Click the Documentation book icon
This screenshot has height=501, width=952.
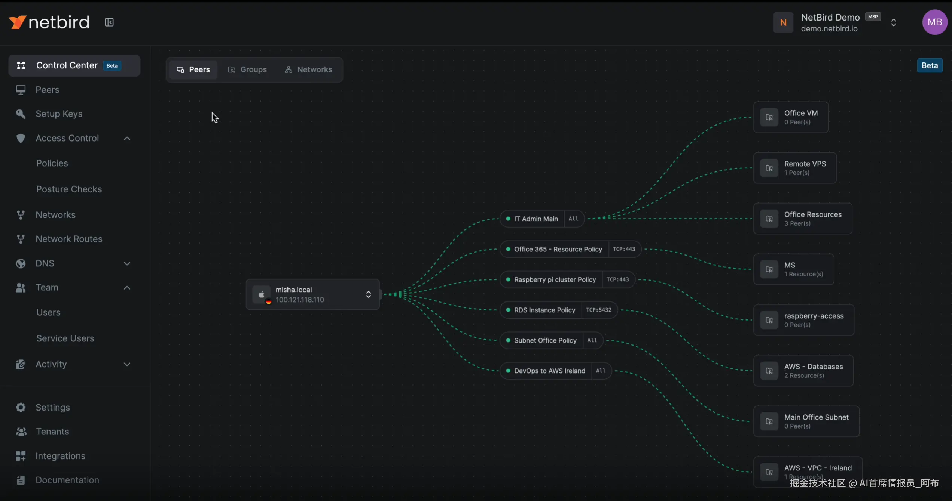21,480
